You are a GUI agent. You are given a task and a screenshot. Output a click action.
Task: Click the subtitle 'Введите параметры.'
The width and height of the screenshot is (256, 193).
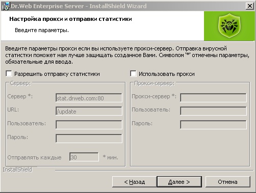point(42,30)
